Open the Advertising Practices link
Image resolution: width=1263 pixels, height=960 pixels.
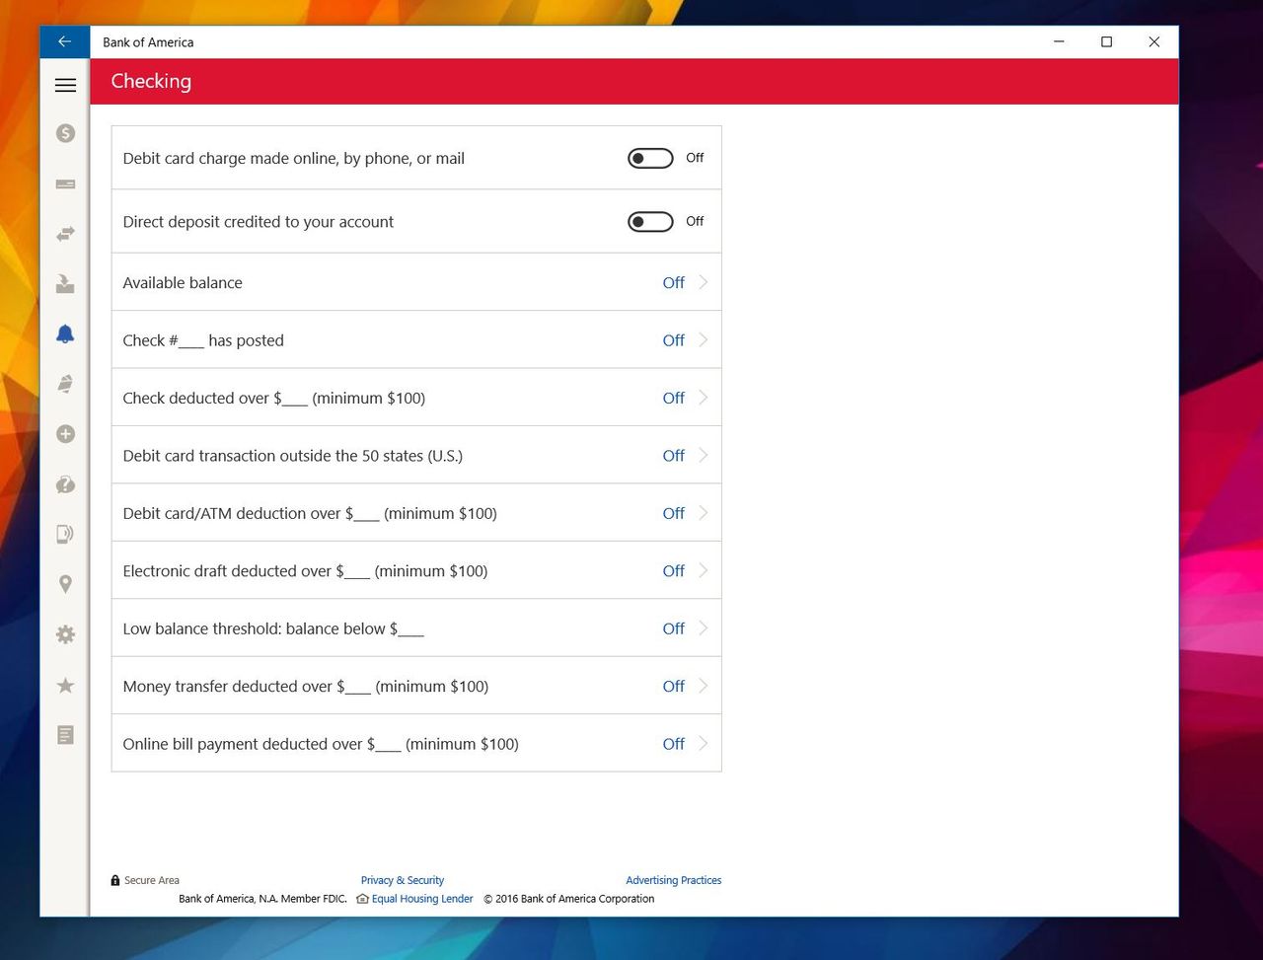pyautogui.click(x=674, y=880)
